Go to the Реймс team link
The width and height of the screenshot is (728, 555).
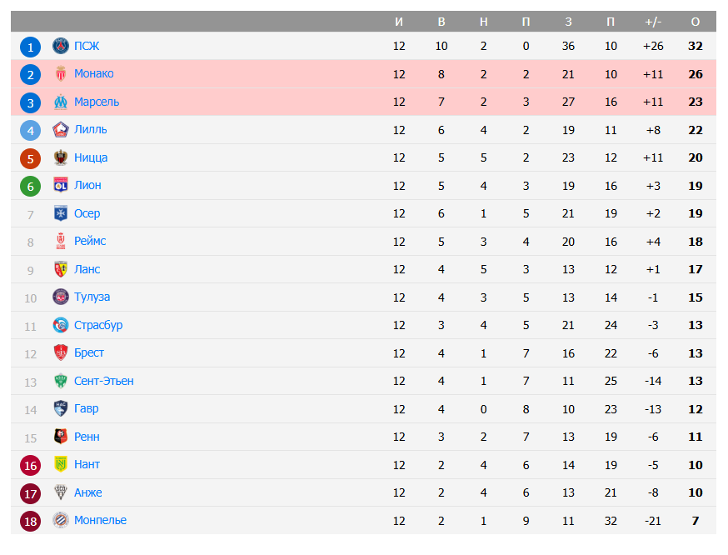[90, 241]
